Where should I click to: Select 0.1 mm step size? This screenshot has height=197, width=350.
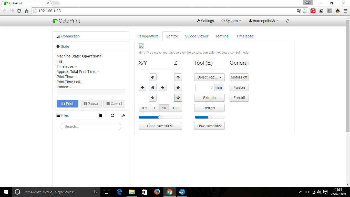(145, 108)
